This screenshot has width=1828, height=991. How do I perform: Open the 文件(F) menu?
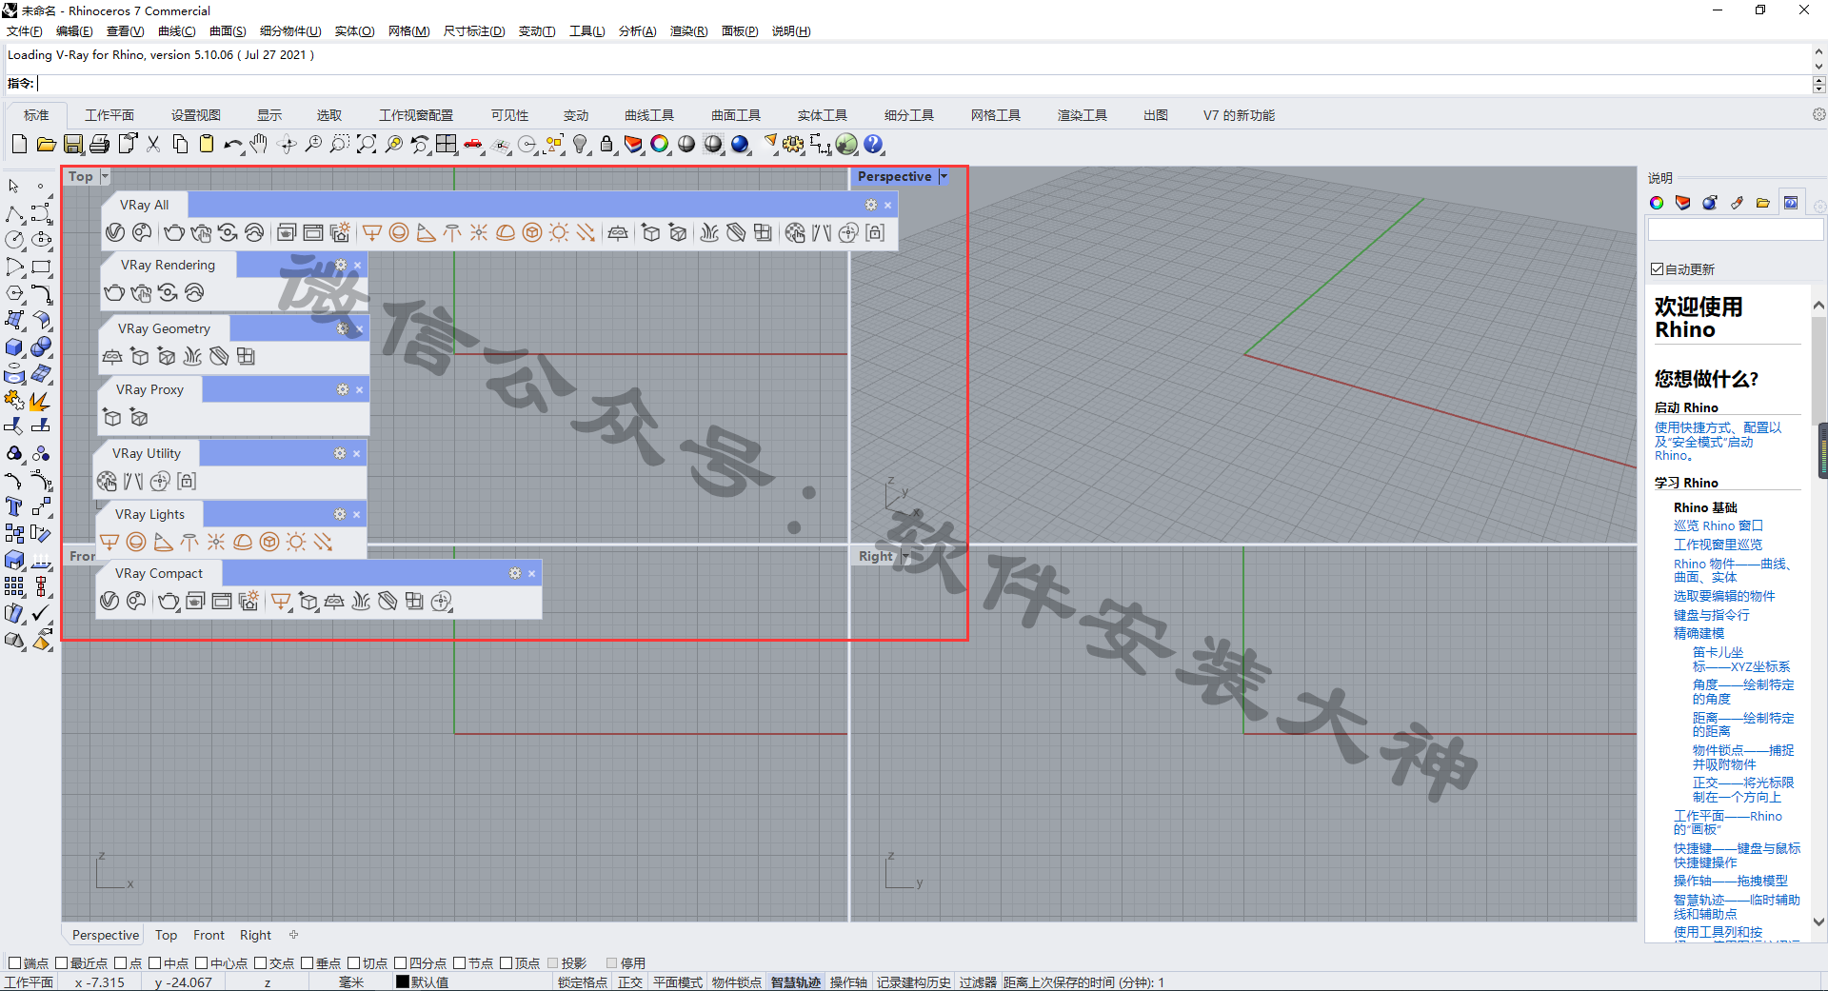[x=25, y=31]
